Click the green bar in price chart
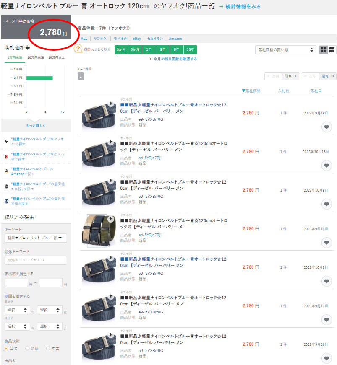Viewport: 337px width, 365px height. (x=39, y=78)
